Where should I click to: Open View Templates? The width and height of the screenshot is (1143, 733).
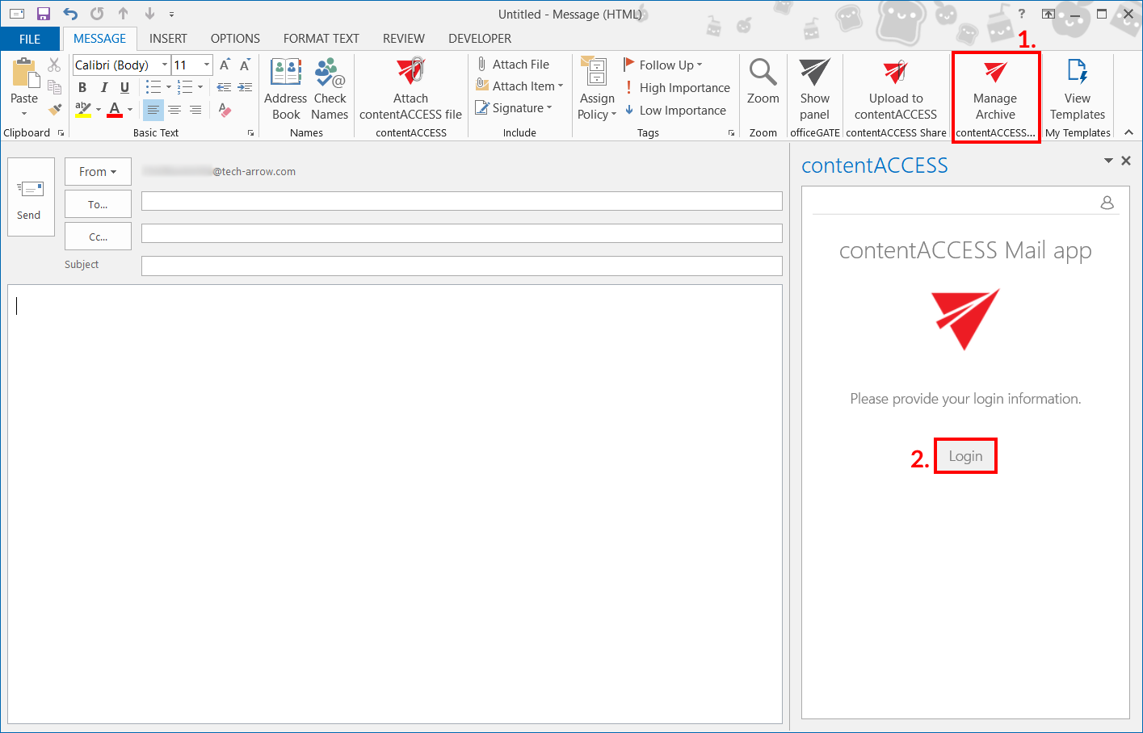[x=1077, y=89]
